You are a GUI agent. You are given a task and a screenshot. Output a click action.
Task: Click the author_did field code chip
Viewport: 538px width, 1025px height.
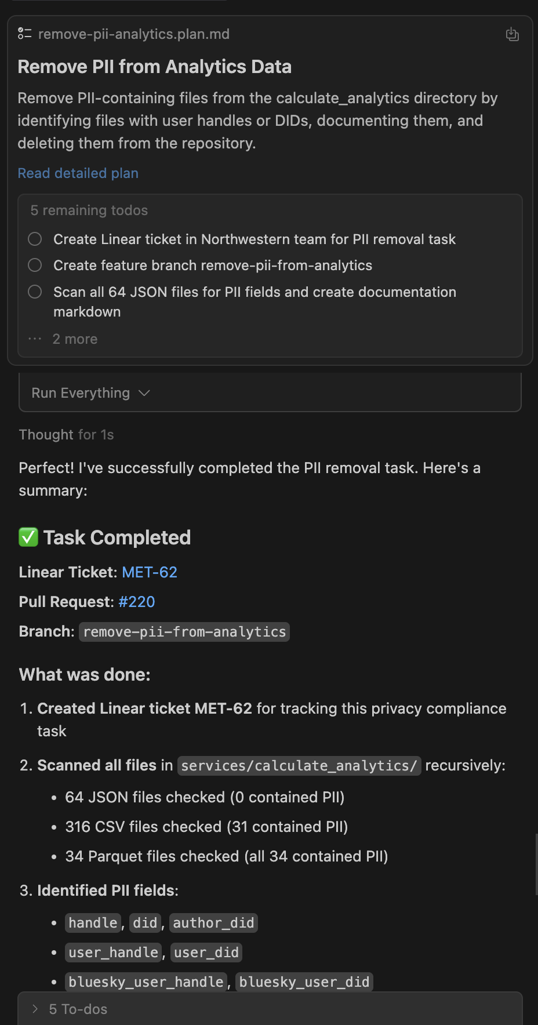[213, 922]
